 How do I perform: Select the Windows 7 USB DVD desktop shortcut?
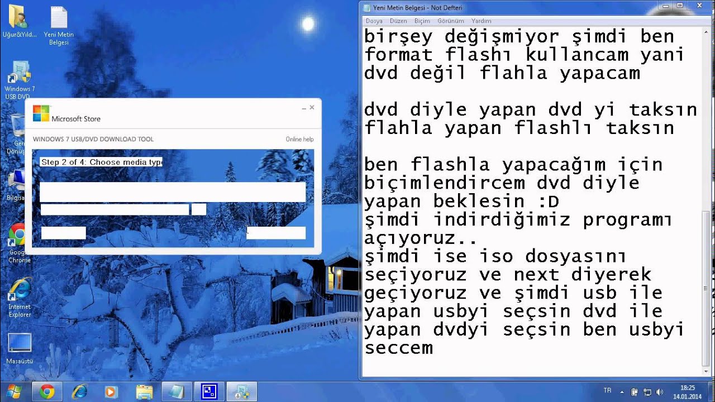point(19,80)
